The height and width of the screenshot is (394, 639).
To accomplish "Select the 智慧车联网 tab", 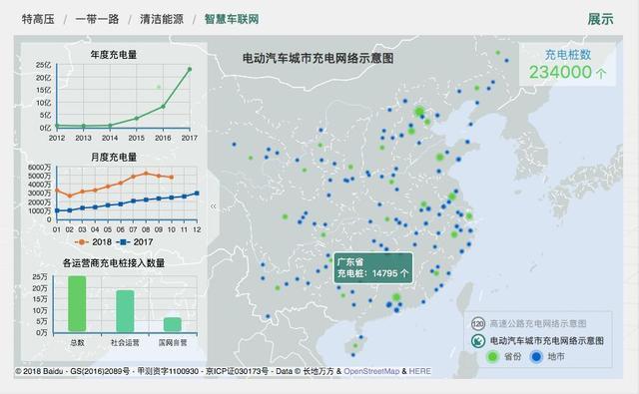I will [232, 19].
